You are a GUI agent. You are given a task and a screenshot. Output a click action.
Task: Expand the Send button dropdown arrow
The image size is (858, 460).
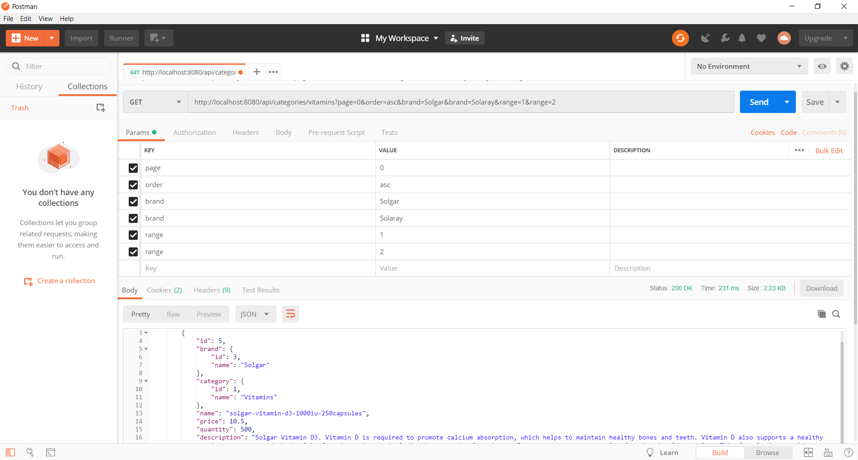[x=787, y=102]
